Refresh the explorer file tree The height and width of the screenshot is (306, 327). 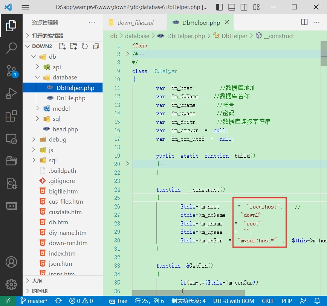(85, 46)
